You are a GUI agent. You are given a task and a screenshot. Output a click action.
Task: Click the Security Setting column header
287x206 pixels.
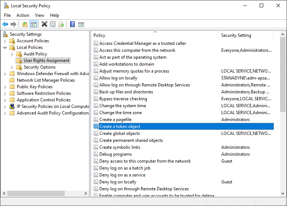click(x=246, y=35)
